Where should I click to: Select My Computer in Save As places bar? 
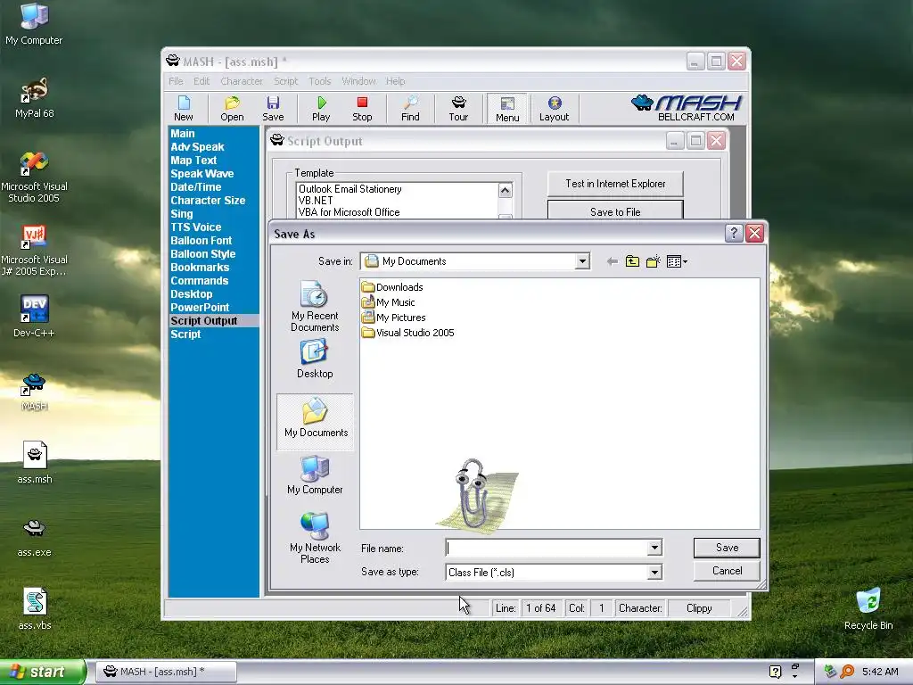(315, 475)
